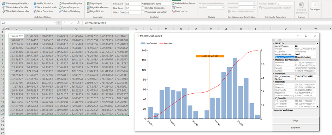Click the categorized view icon in property grid

[x=274, y=40]
